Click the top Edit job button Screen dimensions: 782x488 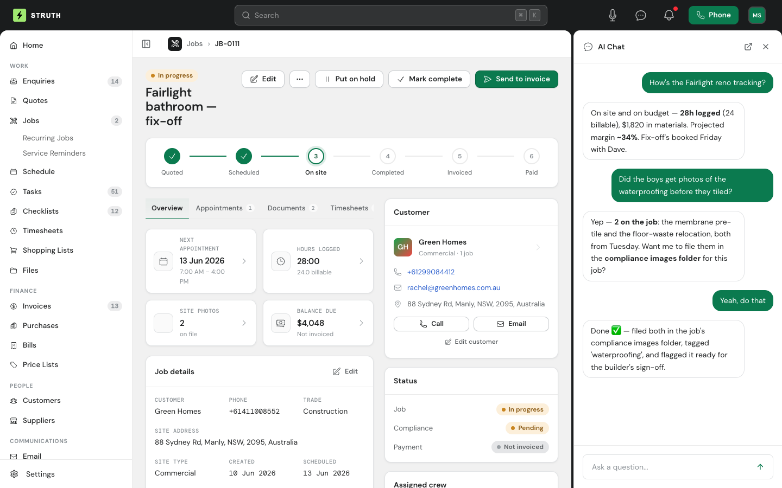[x=263, y=79]
